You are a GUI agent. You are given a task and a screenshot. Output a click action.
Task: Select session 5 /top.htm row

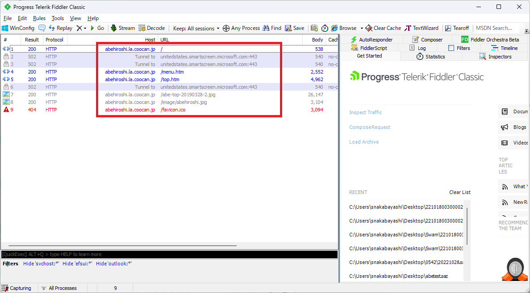pos(169,79)
